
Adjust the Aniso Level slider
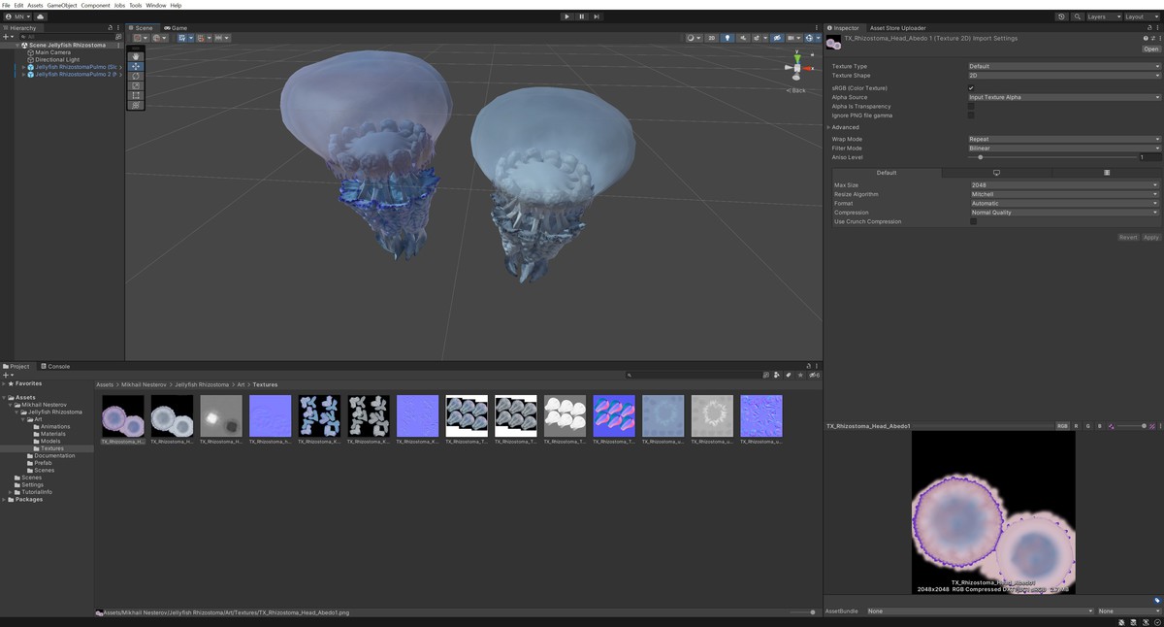point(981,157)
